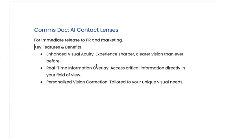The height and width of the screenshot is (139, 226).
Task: Click the phrase 'Access critical information'
Action: click(x=137, y=68)
